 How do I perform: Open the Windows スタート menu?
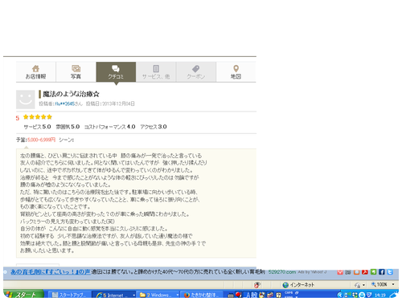pos(23,295)
